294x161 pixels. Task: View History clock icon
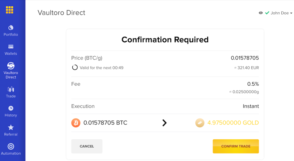11,108
